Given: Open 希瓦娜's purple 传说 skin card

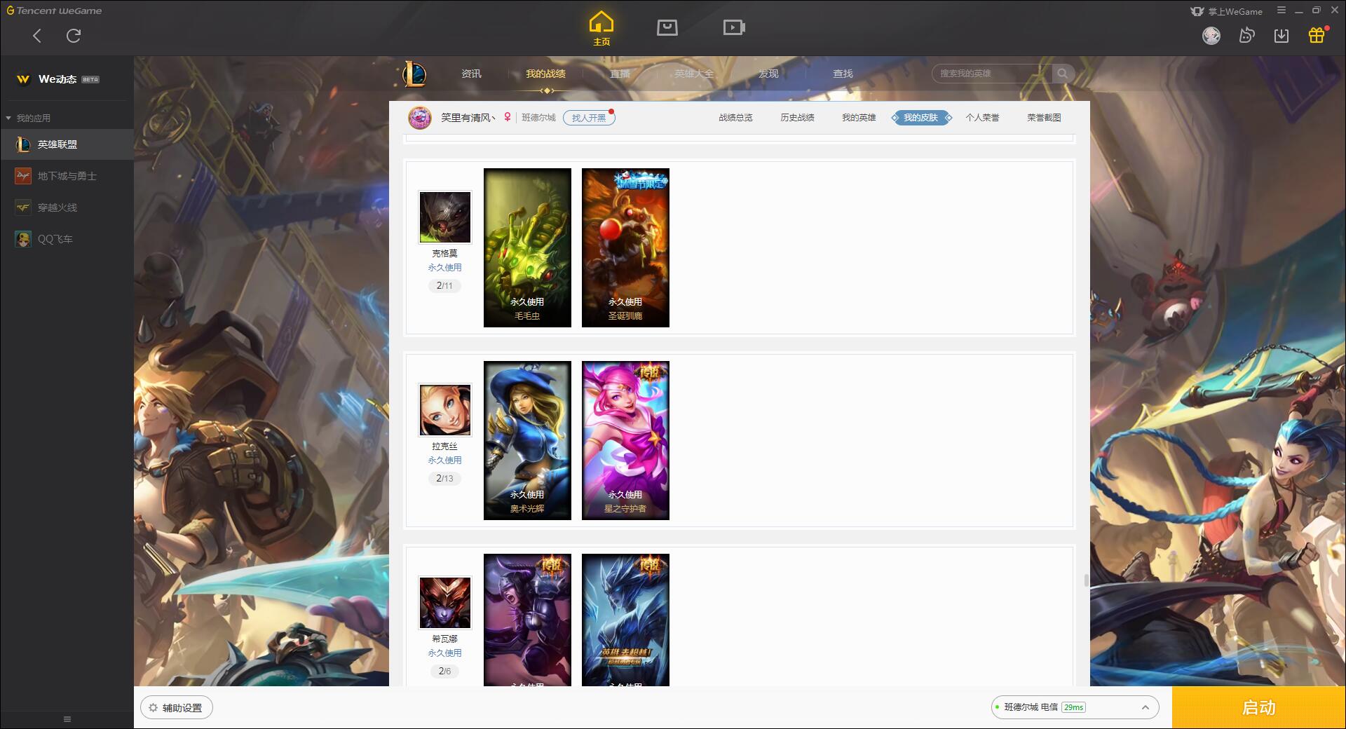Looking at the screenshot, I should coord(527,620).
